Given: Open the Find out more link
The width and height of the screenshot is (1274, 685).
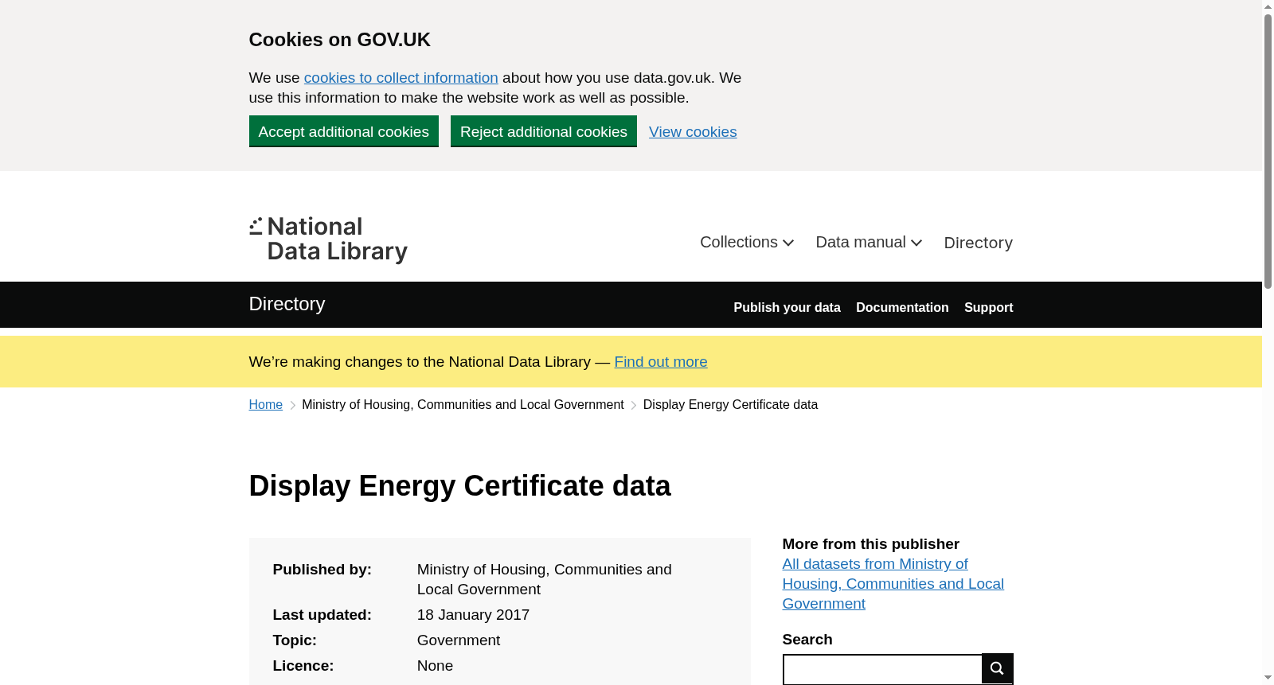Looking at the screenshot, I should coord(661,362).
